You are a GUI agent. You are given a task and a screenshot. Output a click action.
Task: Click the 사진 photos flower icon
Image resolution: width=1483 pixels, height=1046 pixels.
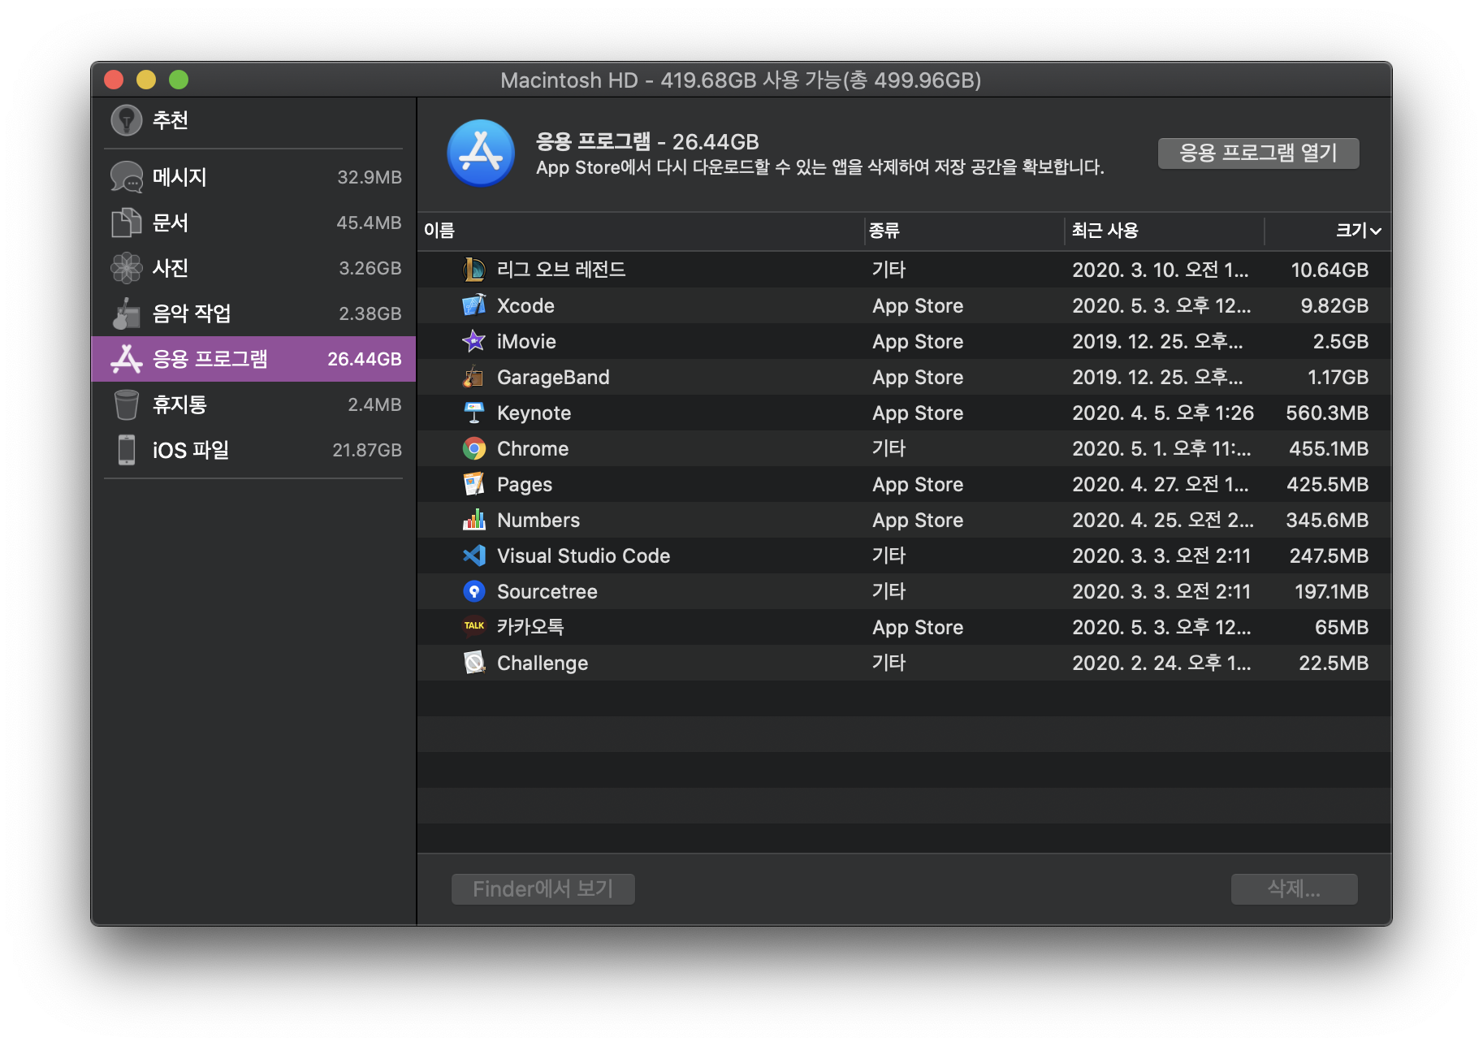(x=126, y=268)
